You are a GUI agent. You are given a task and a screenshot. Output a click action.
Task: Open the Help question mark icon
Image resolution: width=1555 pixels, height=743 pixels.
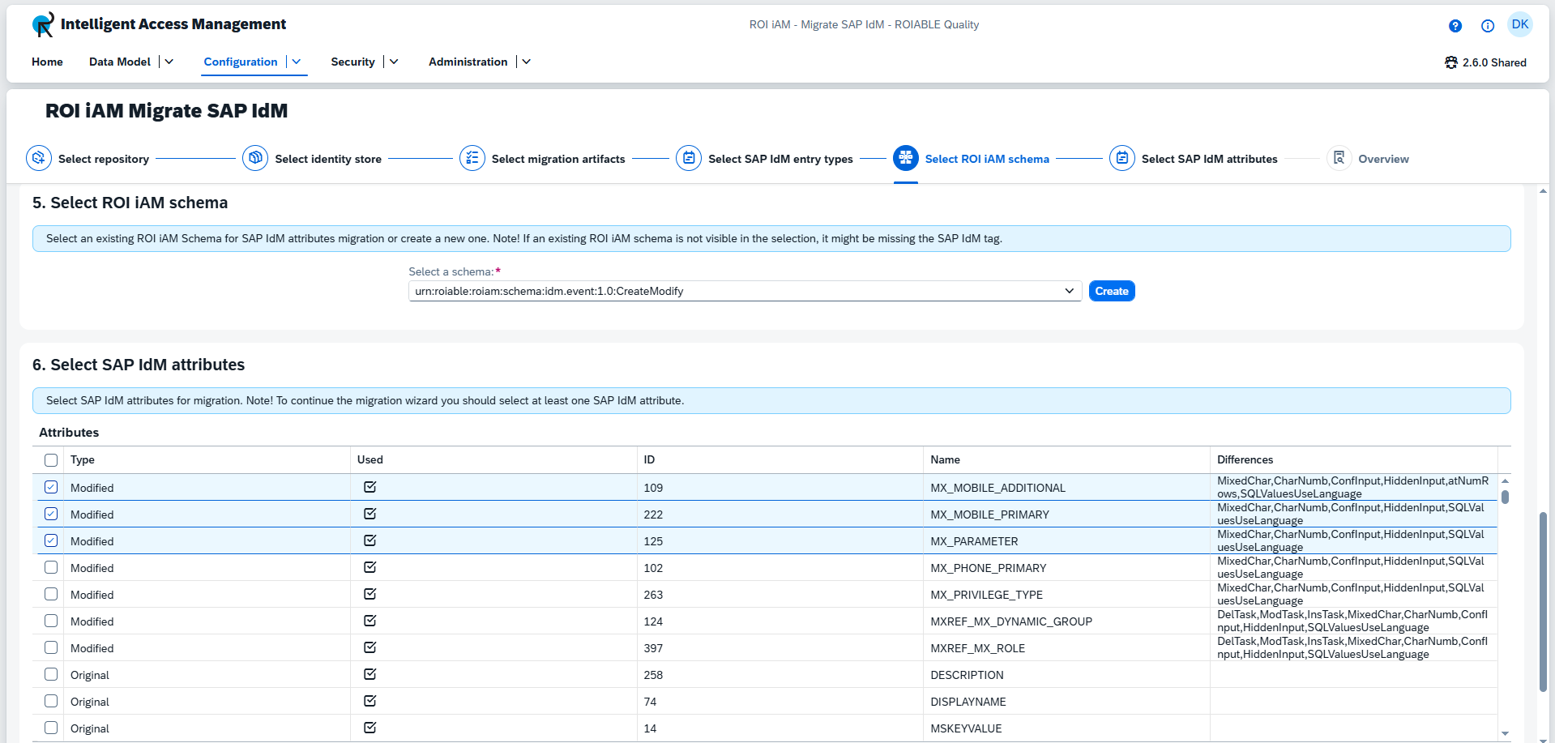tap(1455, 26)
